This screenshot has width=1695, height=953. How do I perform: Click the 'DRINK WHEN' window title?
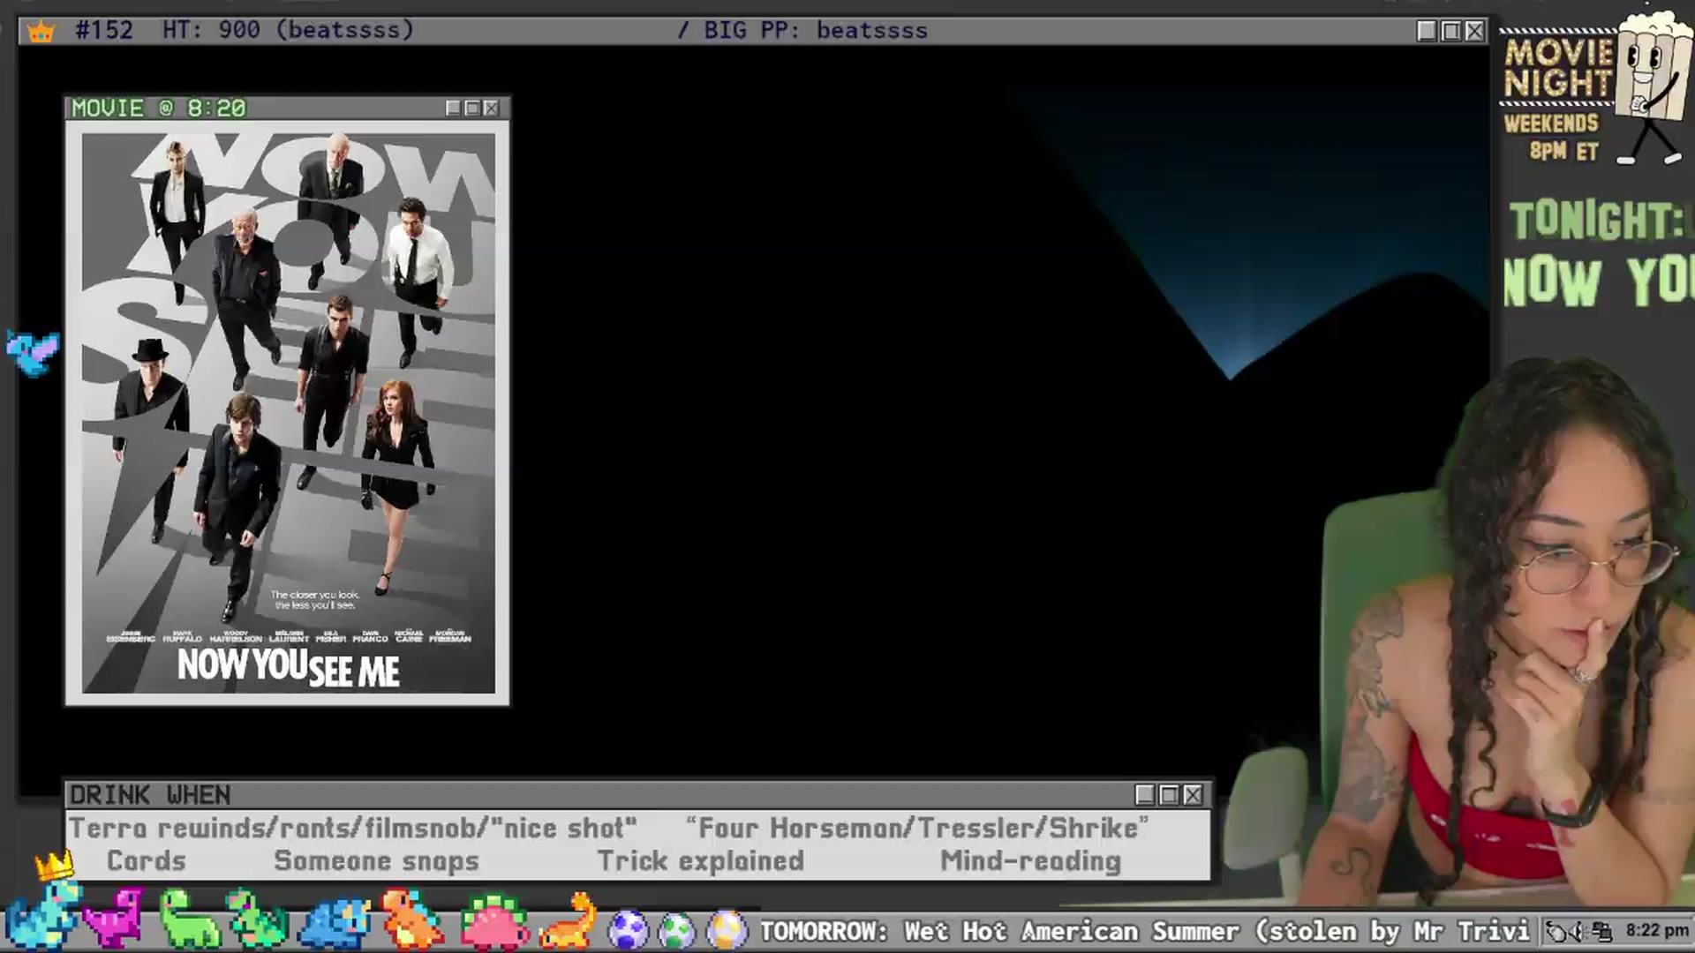[x=150, y=795]
